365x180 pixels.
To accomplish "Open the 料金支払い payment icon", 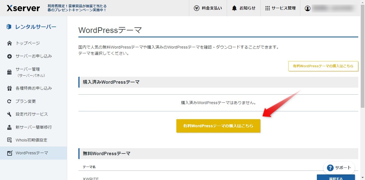I will point(197,8).
